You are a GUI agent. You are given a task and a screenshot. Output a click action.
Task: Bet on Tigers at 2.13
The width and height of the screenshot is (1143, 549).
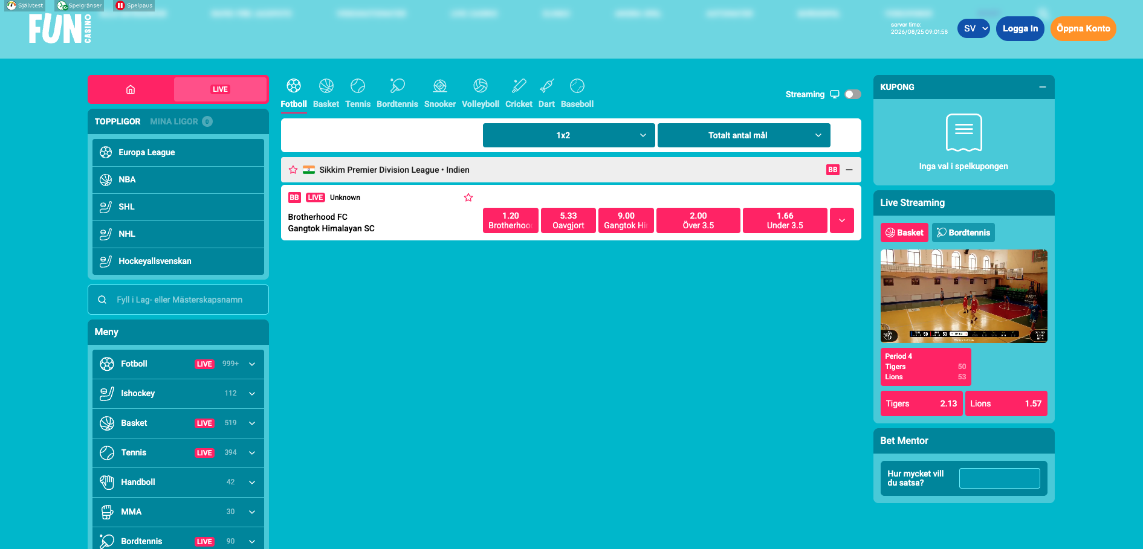click(x=921, y=403)
